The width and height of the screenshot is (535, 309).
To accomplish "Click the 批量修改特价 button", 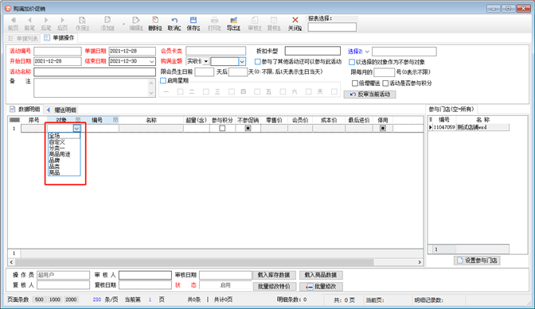I will [274, 287].
